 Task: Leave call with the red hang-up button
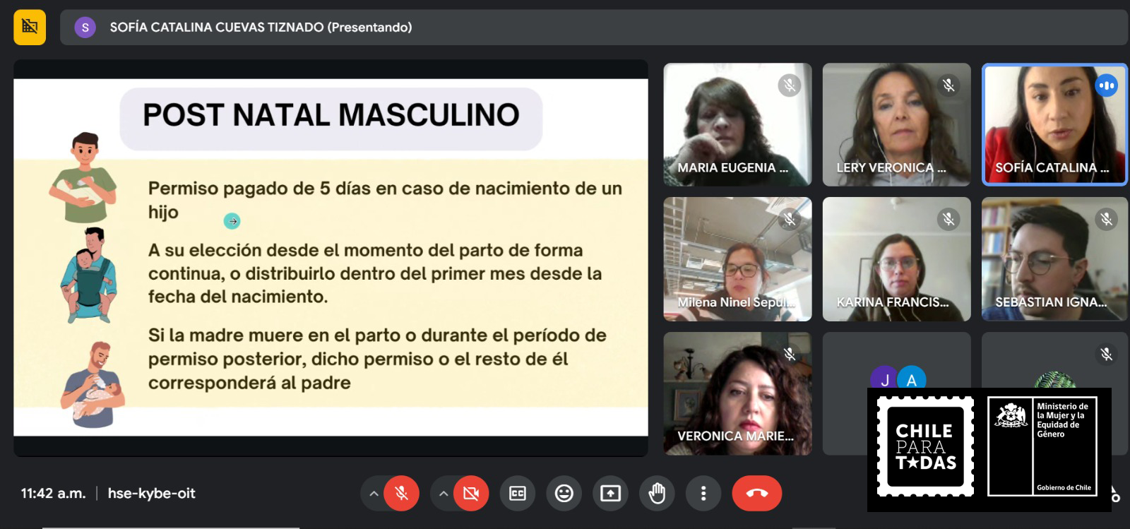click(x=757, y=493)
